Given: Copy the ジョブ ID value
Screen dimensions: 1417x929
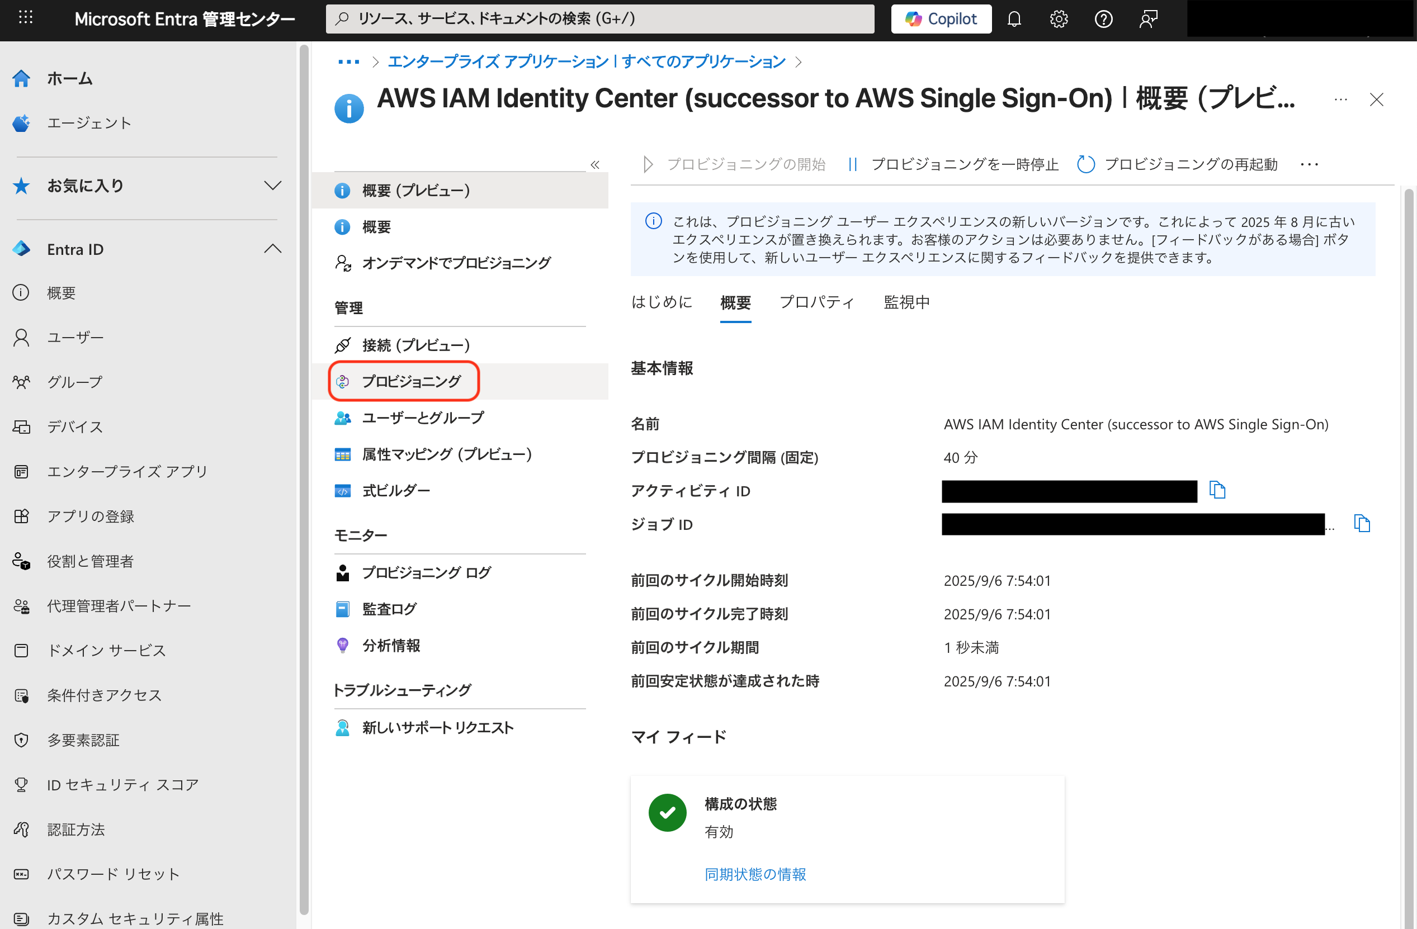Looking at the screenshot, I should [1362, 524].
